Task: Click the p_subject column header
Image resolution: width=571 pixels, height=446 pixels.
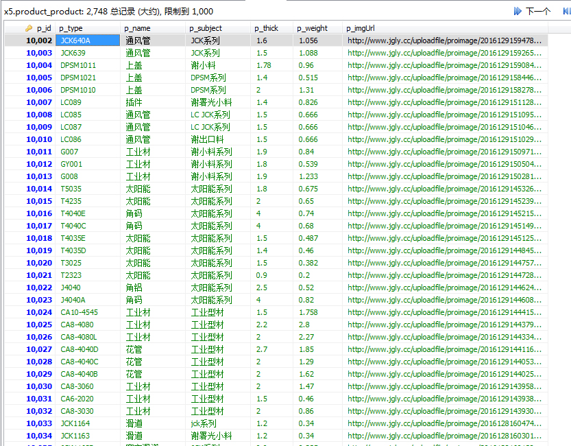Action: point(218,28)
